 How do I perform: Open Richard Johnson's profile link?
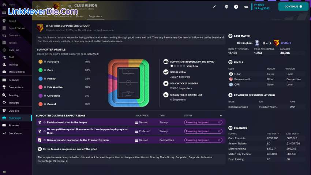click(x=238, y=107)
